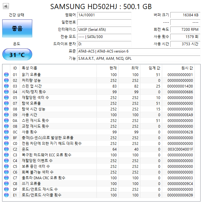The image size is (203, 204).
Task: Click the 원시 값 column header
Action: [187, 68]
